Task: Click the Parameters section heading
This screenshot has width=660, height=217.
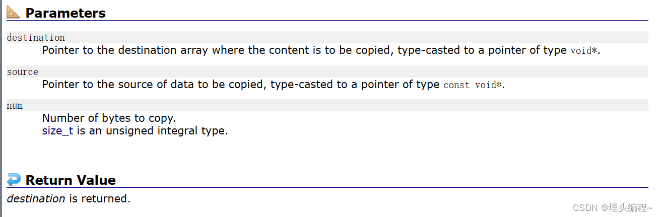Action: (65, 13)
